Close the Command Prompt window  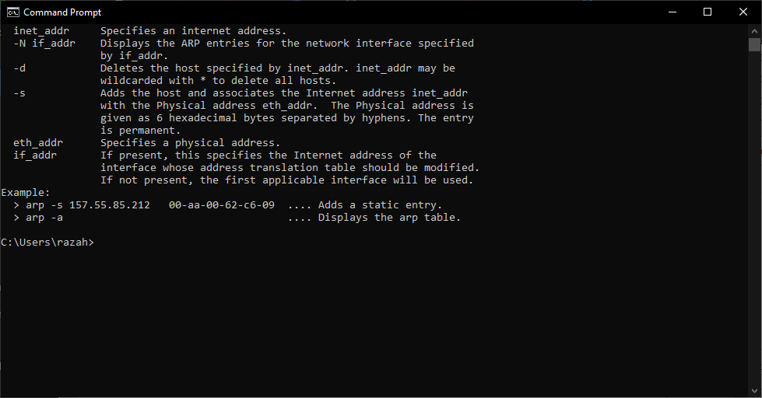743,12
